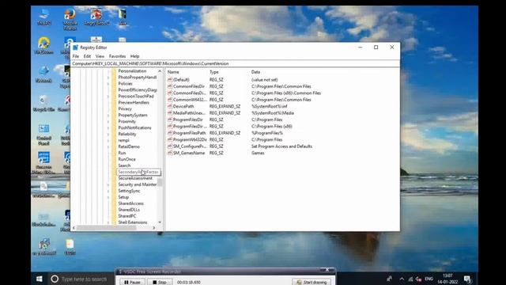Expand the PrecisionTouchPad key arrow
Viewport: 506px width, 285px height.
pos(108,97)
